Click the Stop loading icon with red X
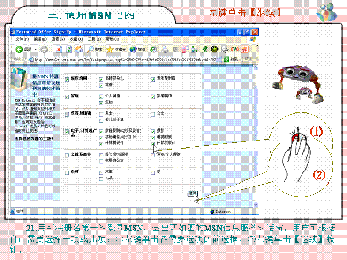This screenshot has height=260, width=347. pyautogui.click(x=59, y=49)
